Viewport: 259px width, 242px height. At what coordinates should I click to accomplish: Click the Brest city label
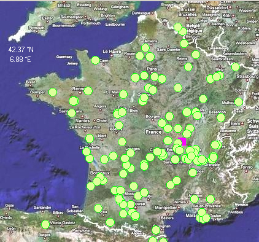point(30,82)
